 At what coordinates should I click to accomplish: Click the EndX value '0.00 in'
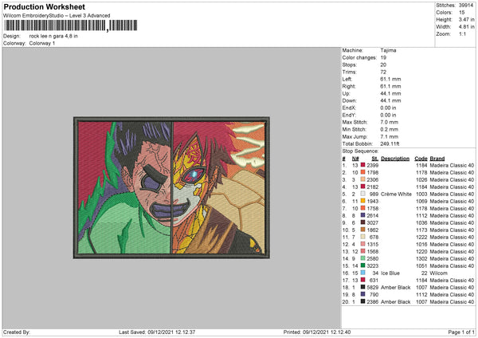coord(389,108)
